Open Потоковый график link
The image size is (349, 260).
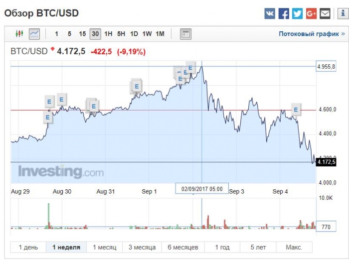(x=312, y=34)
